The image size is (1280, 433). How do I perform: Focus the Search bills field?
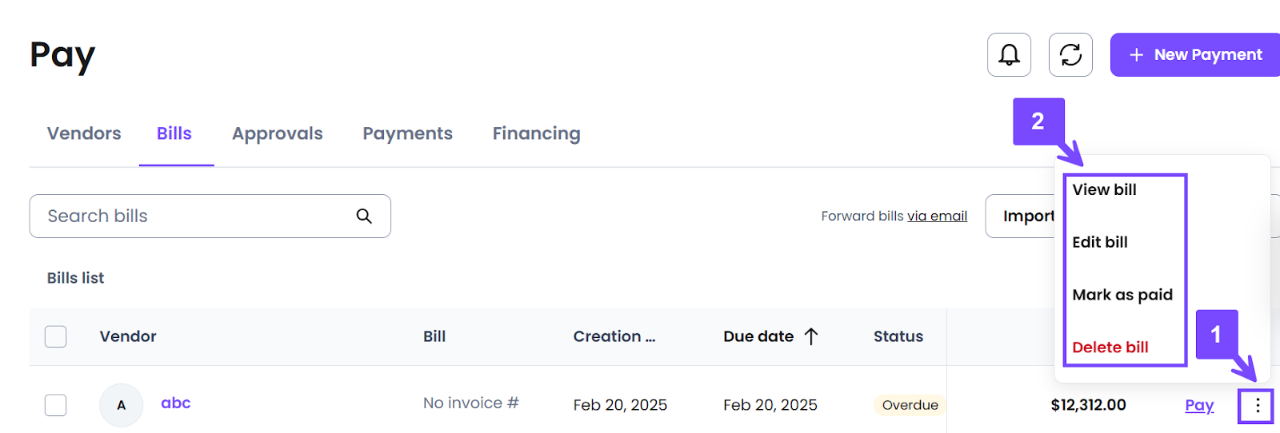(210, 216)
